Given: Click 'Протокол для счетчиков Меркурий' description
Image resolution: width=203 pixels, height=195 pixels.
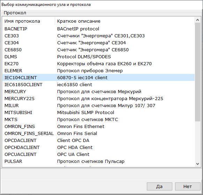Looking at the screenshot, I should pos(99,91).
